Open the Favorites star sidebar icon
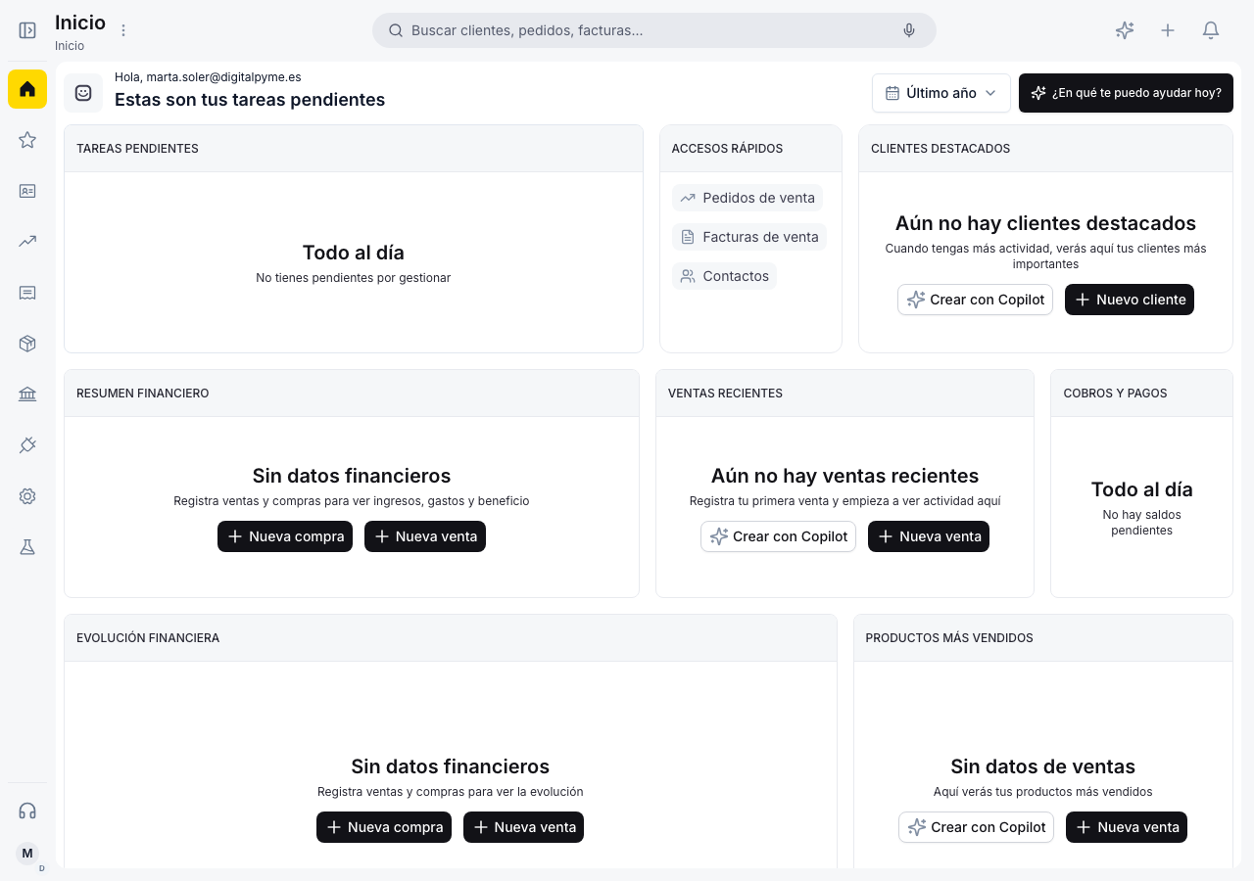Screen dimensions: 1254x881 tap(27, 140)
